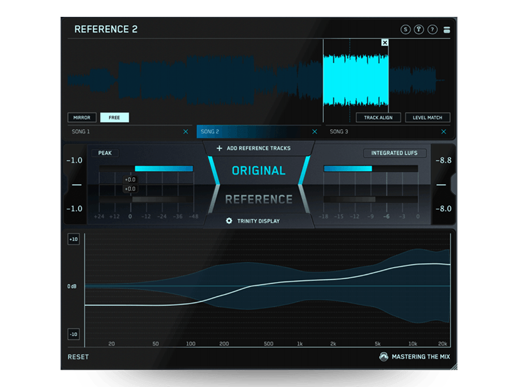Remove Song 2 with its X icon

pyautogui.click(x=315, y=132)
